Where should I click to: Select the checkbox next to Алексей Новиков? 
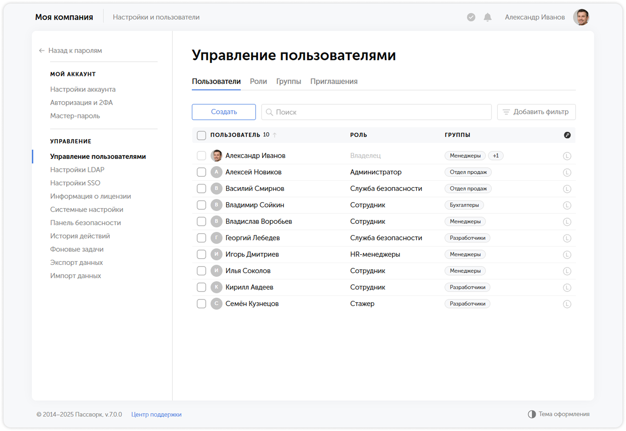click(201, 172)
